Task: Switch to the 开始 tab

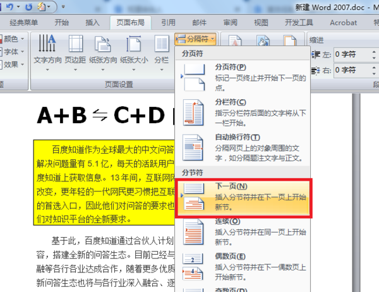Action: [62, 23]
